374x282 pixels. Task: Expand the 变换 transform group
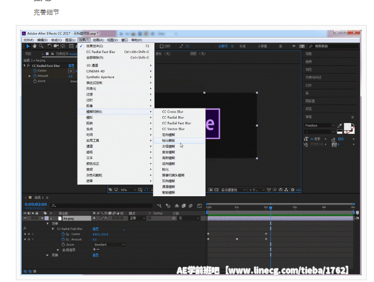pos(48,255)
